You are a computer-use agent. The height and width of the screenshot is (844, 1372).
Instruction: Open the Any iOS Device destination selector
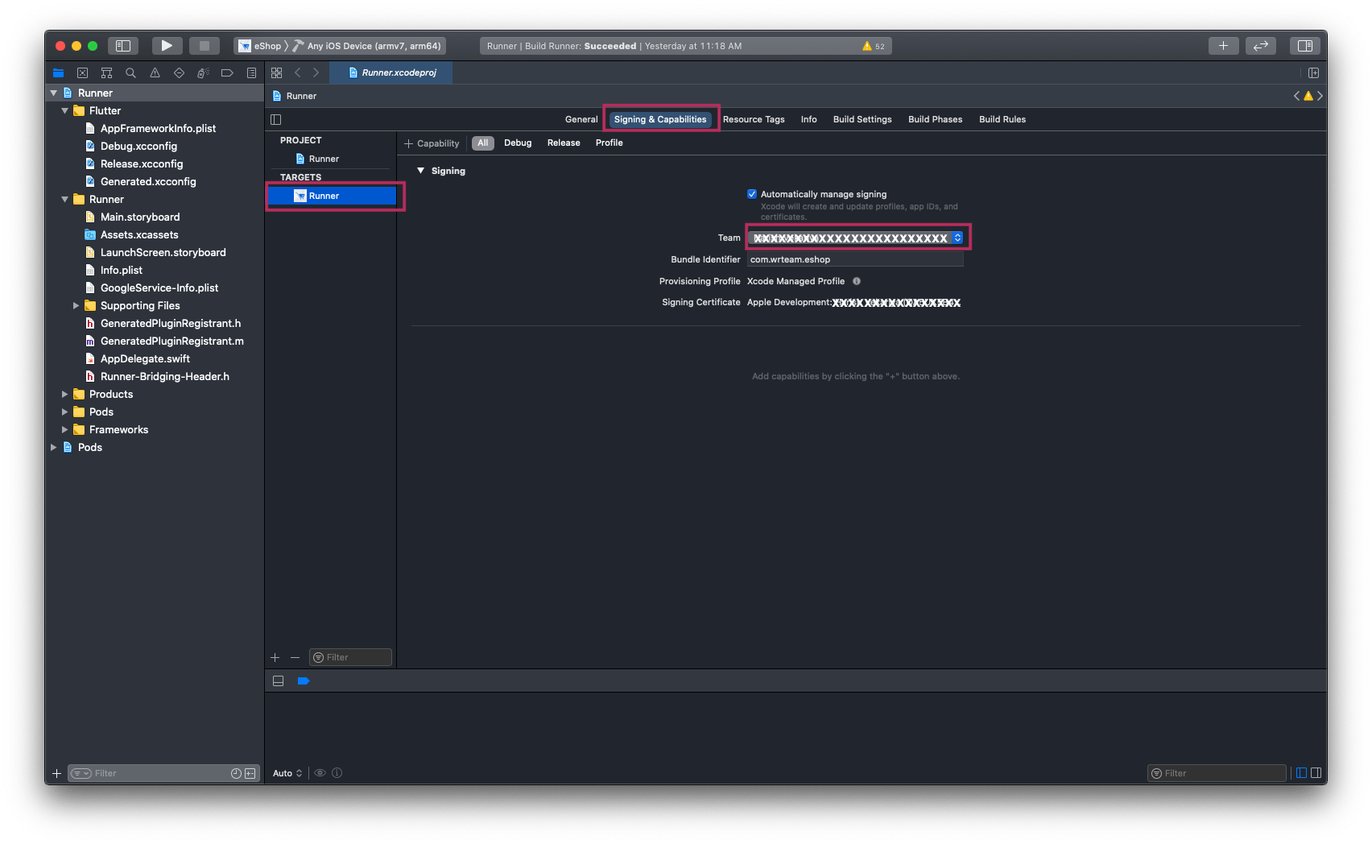(368, 46)
